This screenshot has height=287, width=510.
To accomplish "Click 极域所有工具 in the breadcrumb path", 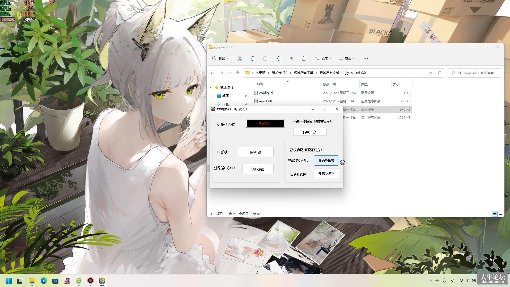I will (x=303, y=73).
